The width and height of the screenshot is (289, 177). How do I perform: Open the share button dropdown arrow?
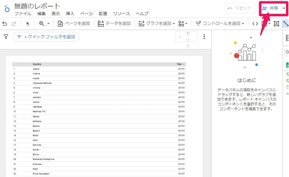284,8
